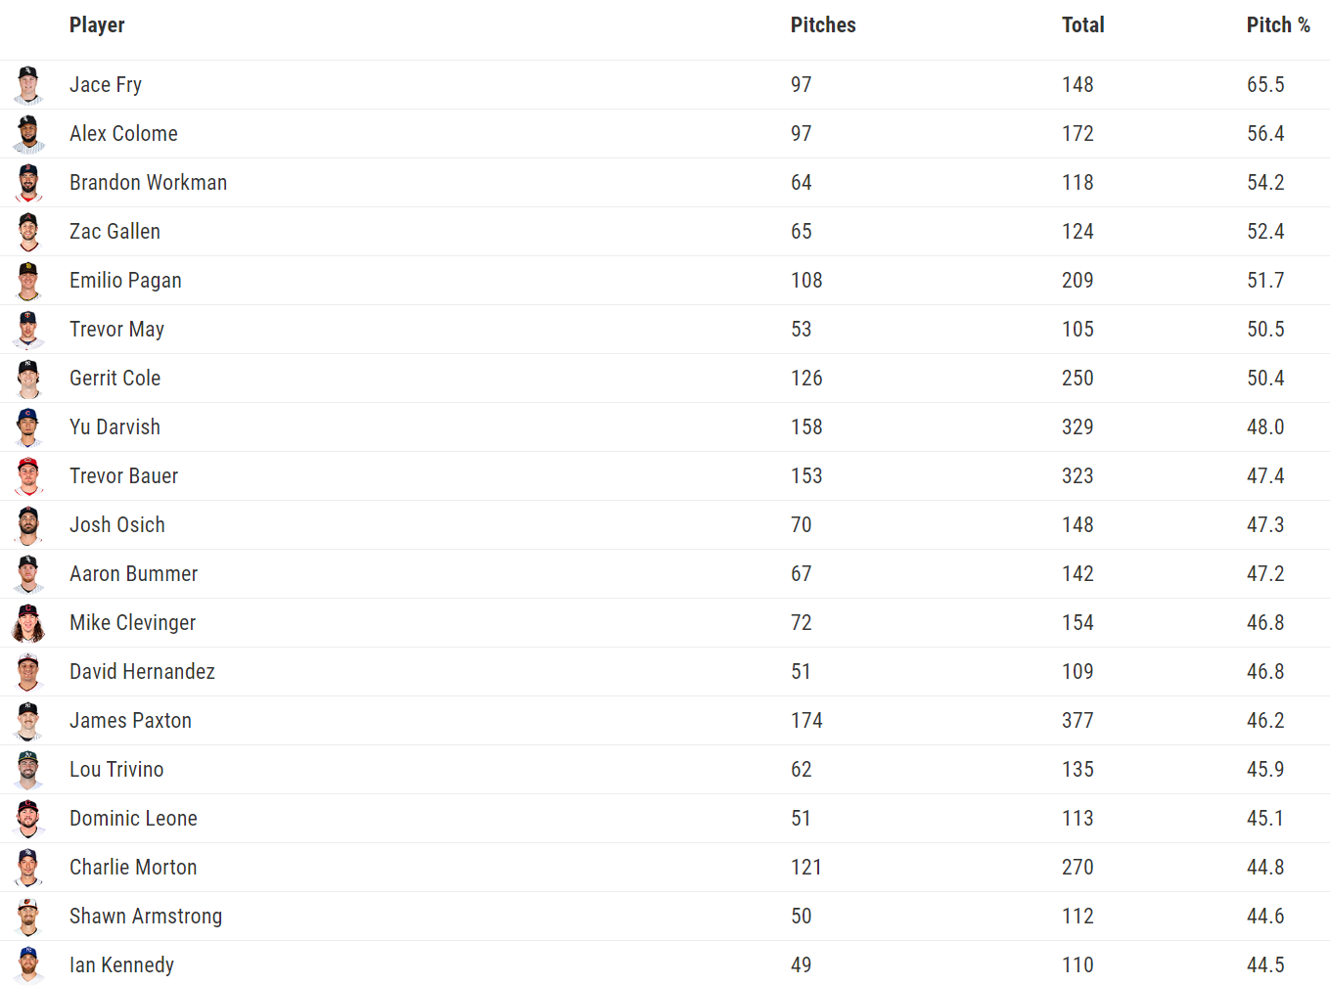
Task: Click Ian Kennedy's headshot image
Action: coord(28,964)
